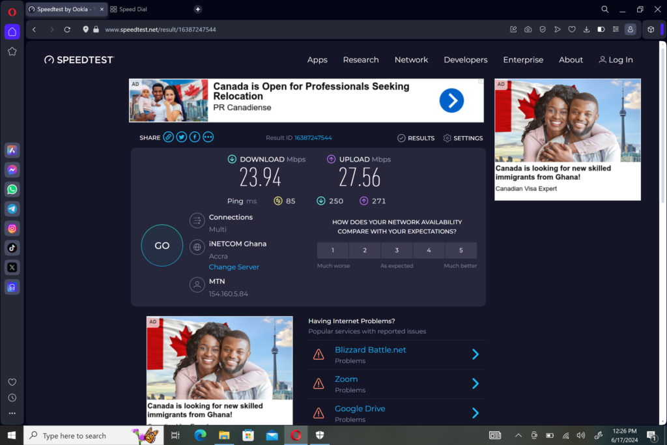Open Easy Setup sliders icon
This screenshot has height=445, width=667.
(x=616, y=29)
